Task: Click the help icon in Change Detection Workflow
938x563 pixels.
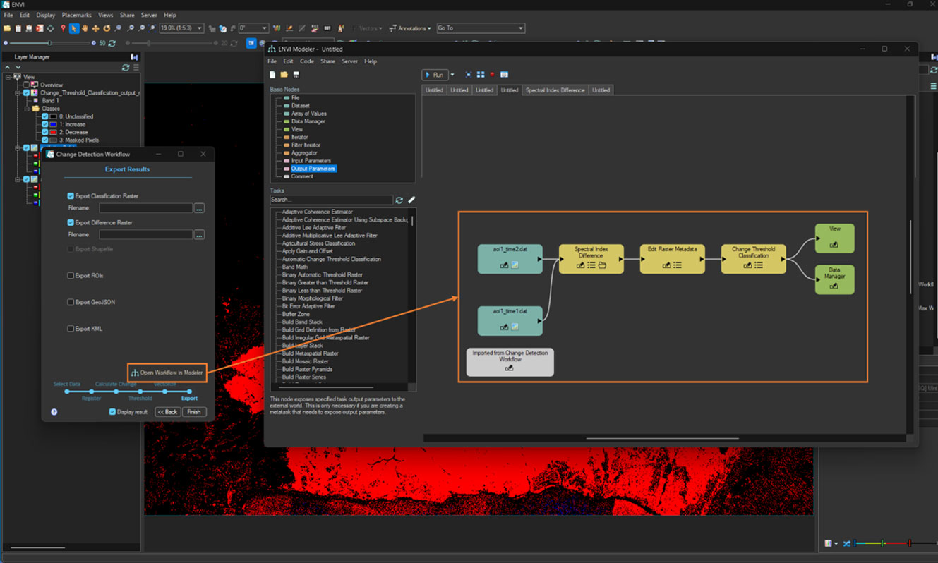Action: pos(54,412)
